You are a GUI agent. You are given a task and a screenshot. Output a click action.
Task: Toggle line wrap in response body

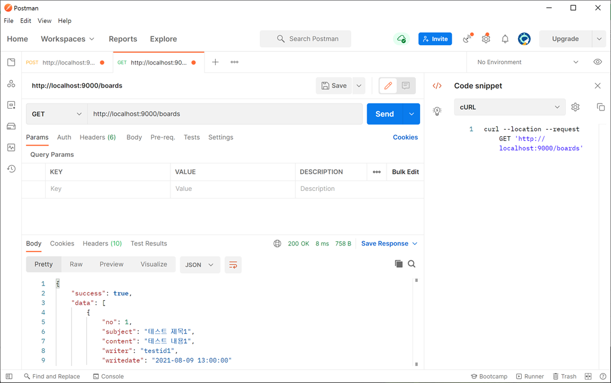pos(233,265)
